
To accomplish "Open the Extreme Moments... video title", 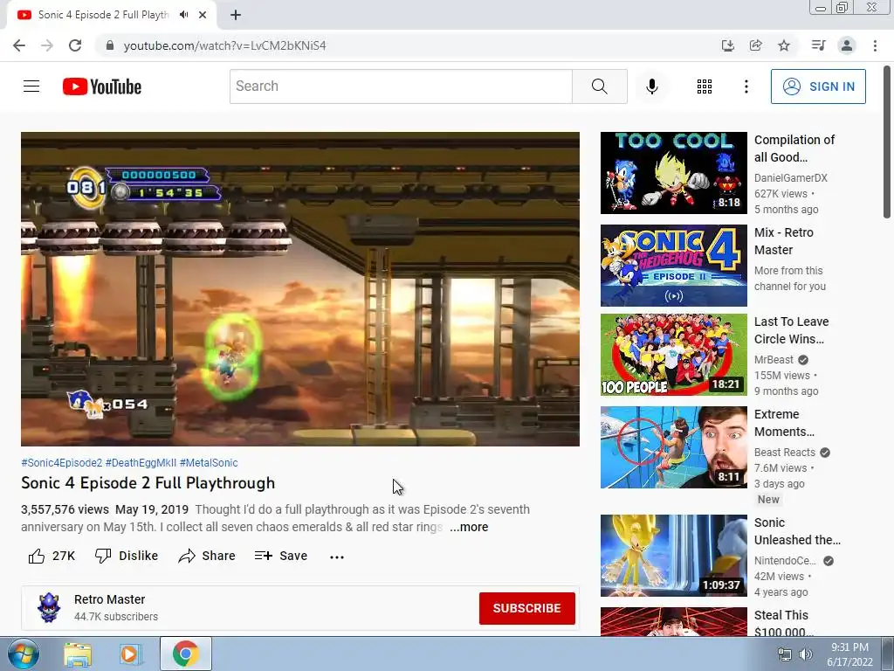I will pos(784,423).
